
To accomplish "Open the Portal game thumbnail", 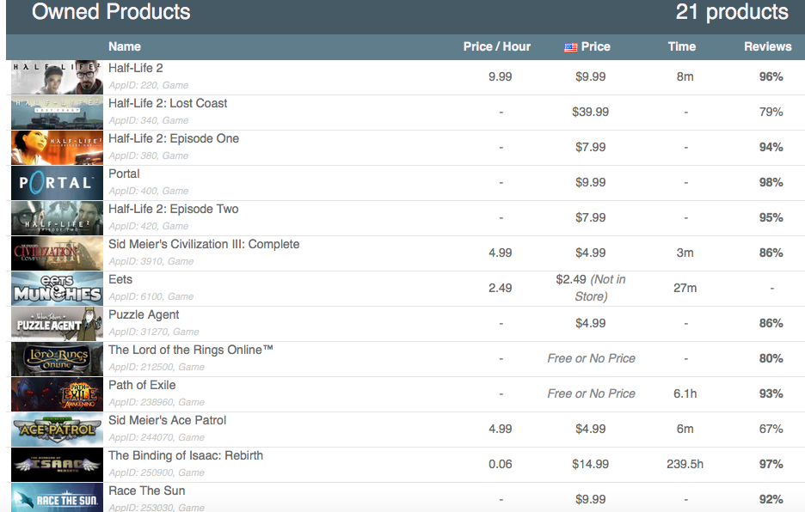I will pos(57,183).
